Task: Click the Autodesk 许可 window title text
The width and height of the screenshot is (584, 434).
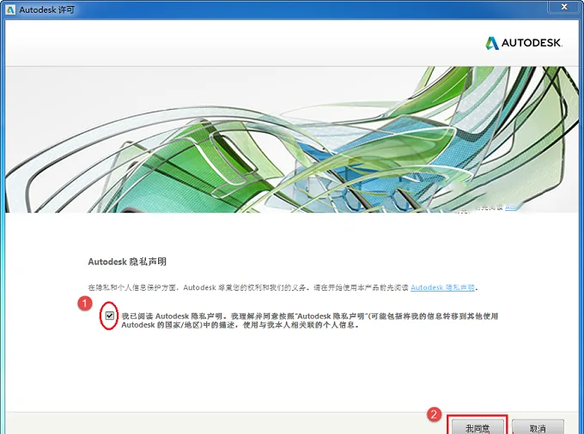Action: 47,10
